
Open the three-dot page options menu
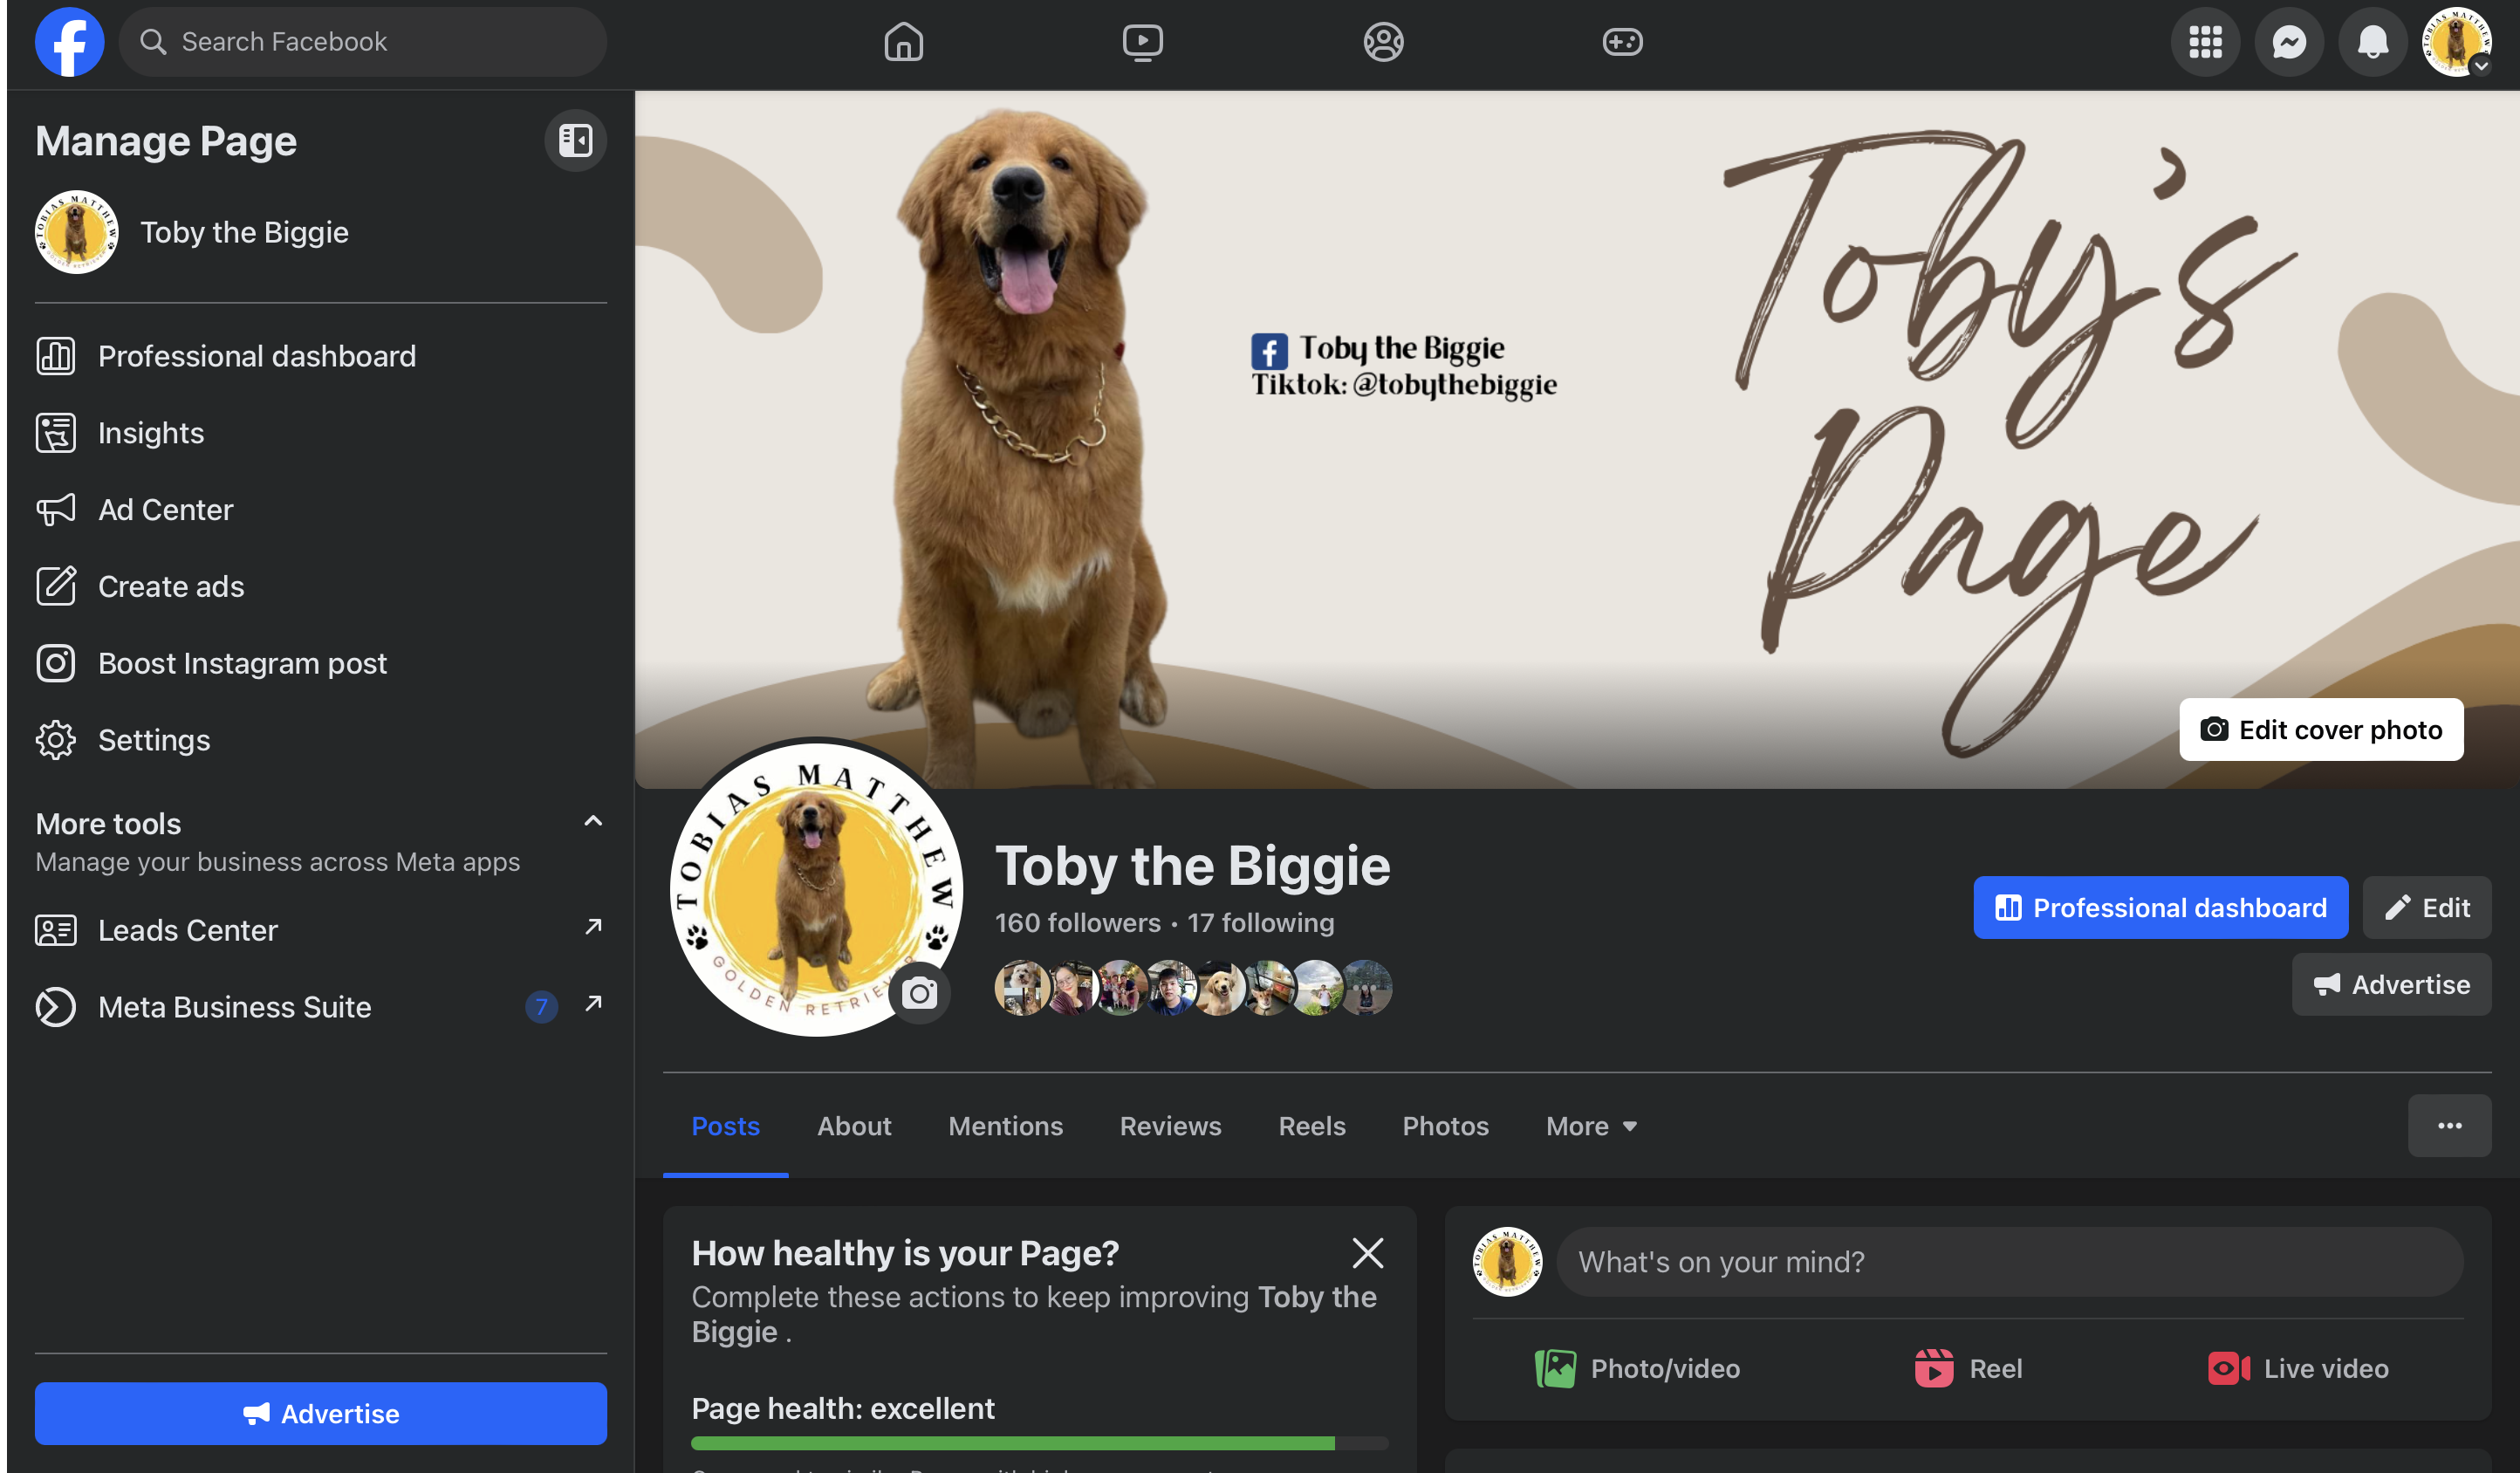pos(2449,1126)
